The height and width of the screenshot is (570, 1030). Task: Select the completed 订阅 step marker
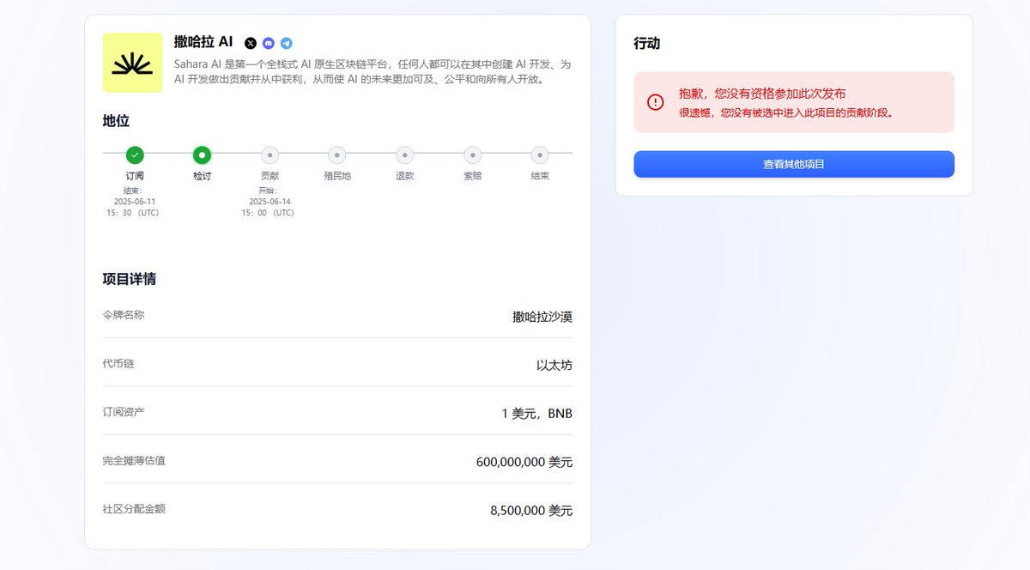point(135,155)
